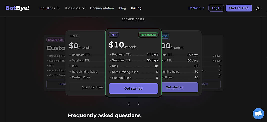Open the Documentation page
The image size is (267, 122).
pyautogui.click(x=102, y=8)
